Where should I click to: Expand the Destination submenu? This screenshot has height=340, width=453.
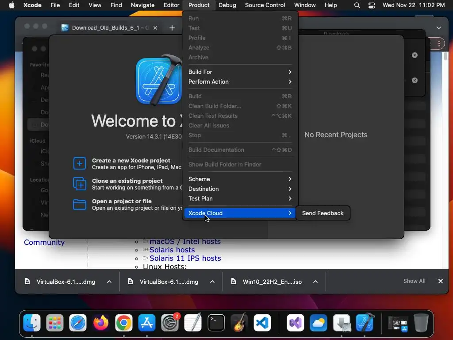click(x=240, y=189)
